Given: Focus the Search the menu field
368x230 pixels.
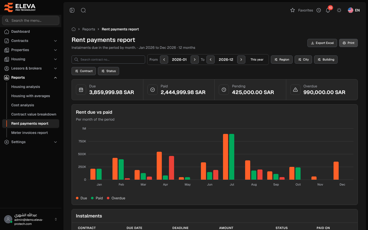Looking at the screenshot, I should 31,20.
